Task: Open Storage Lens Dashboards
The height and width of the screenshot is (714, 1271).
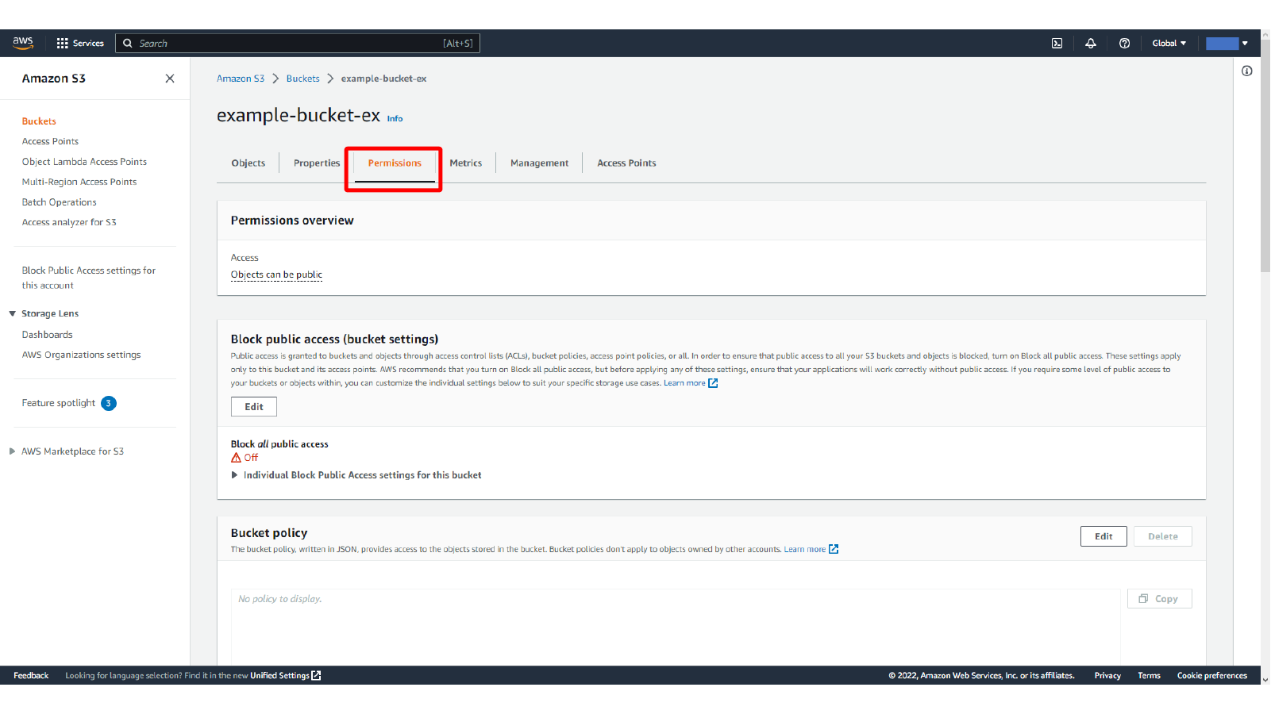Action: click(47, 335)
